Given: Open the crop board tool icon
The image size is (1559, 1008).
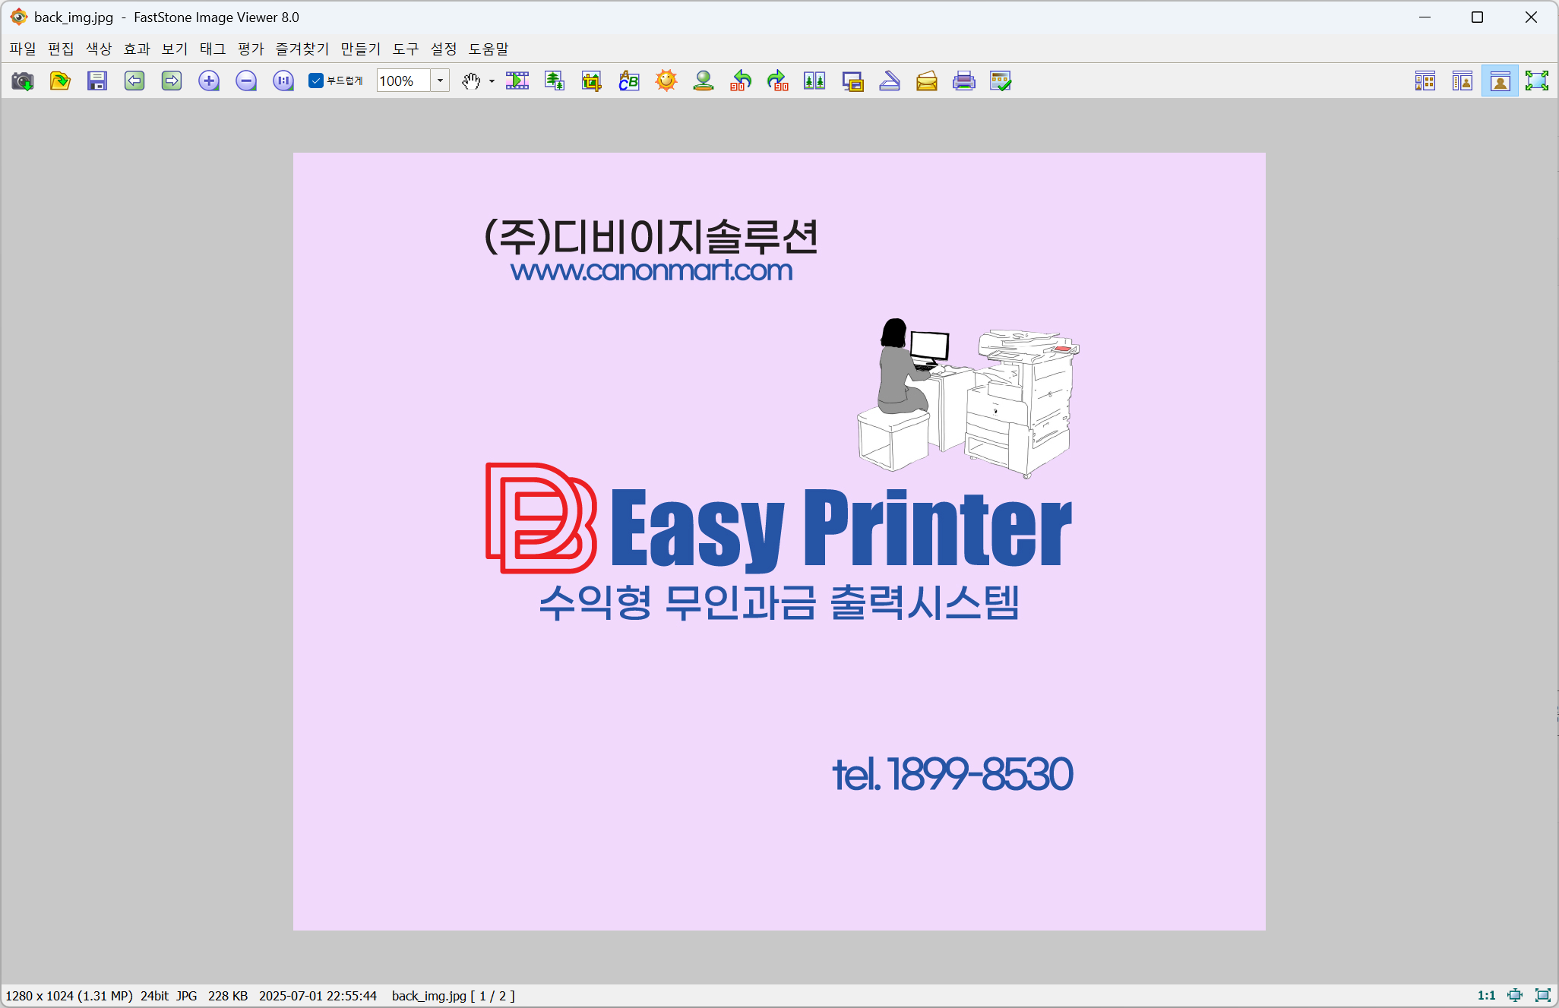Looking at the screenshot, I should point(591,81).
